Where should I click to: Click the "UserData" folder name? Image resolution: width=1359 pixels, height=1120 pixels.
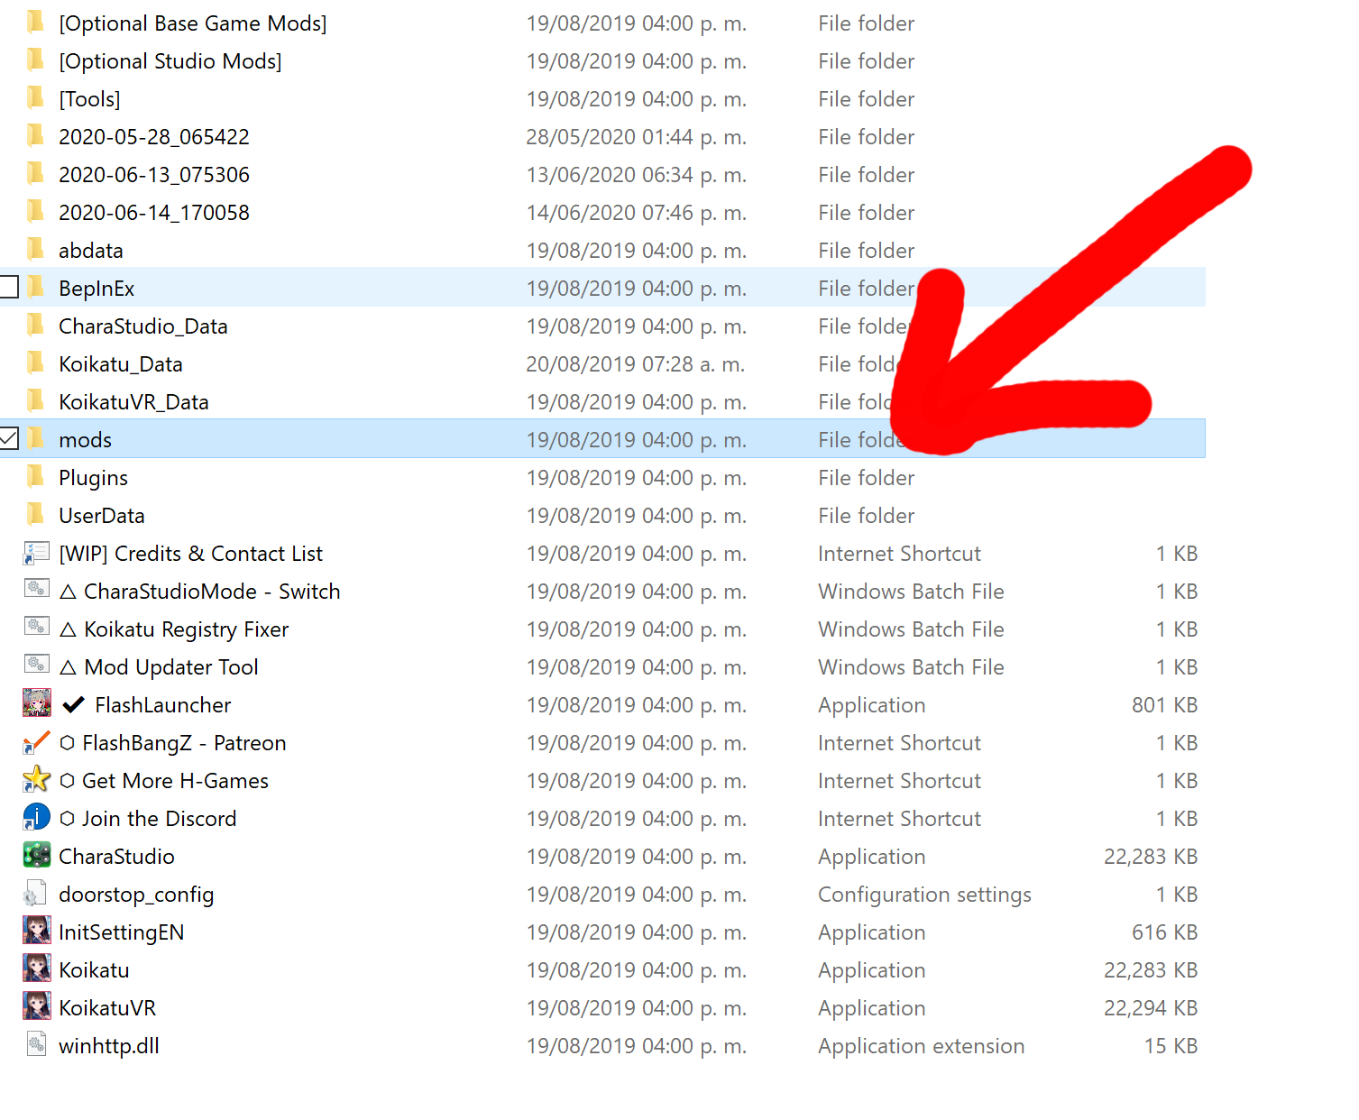pyautogui.click(x=102, y=516)
